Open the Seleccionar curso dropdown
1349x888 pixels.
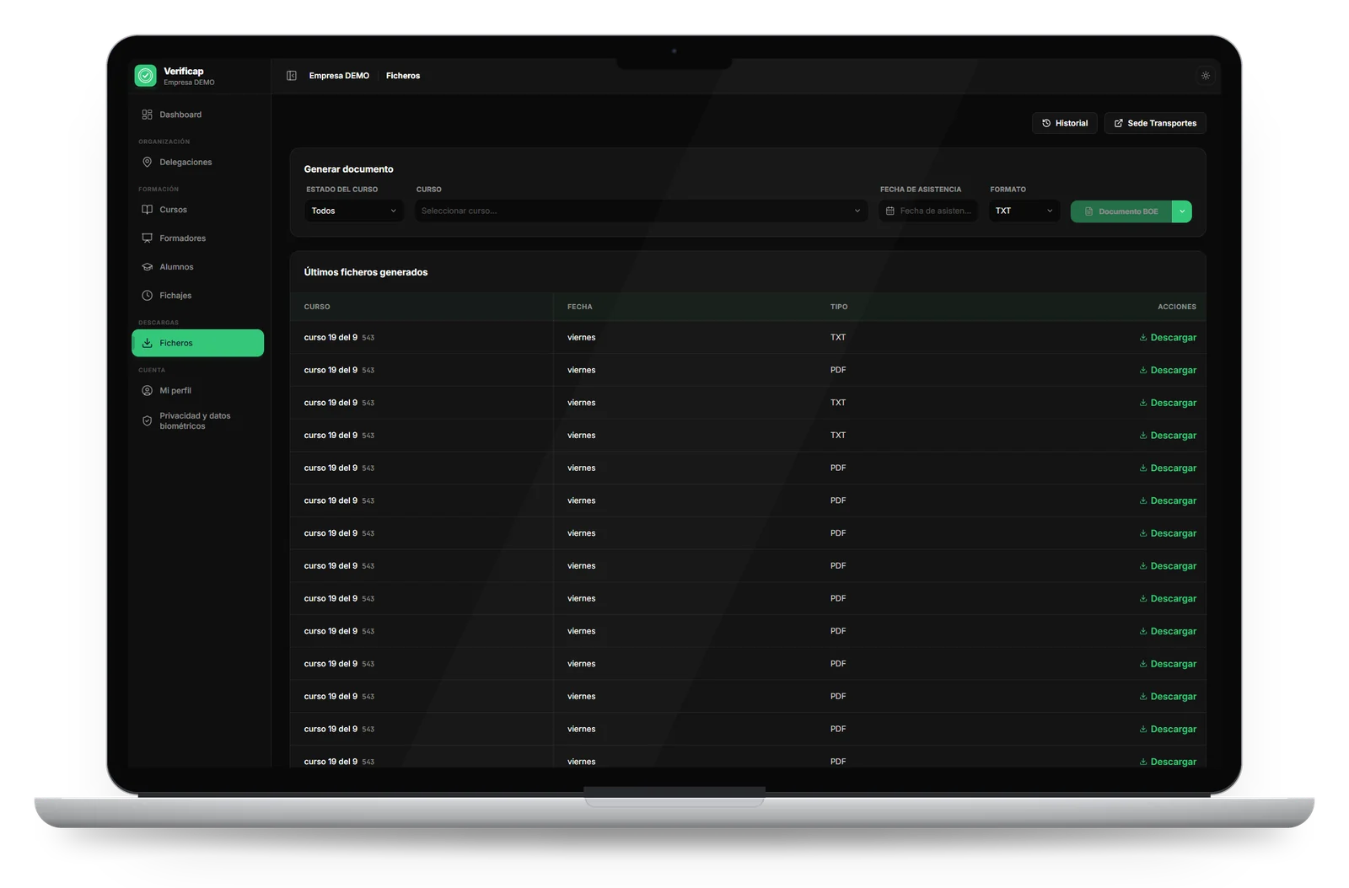641,211
